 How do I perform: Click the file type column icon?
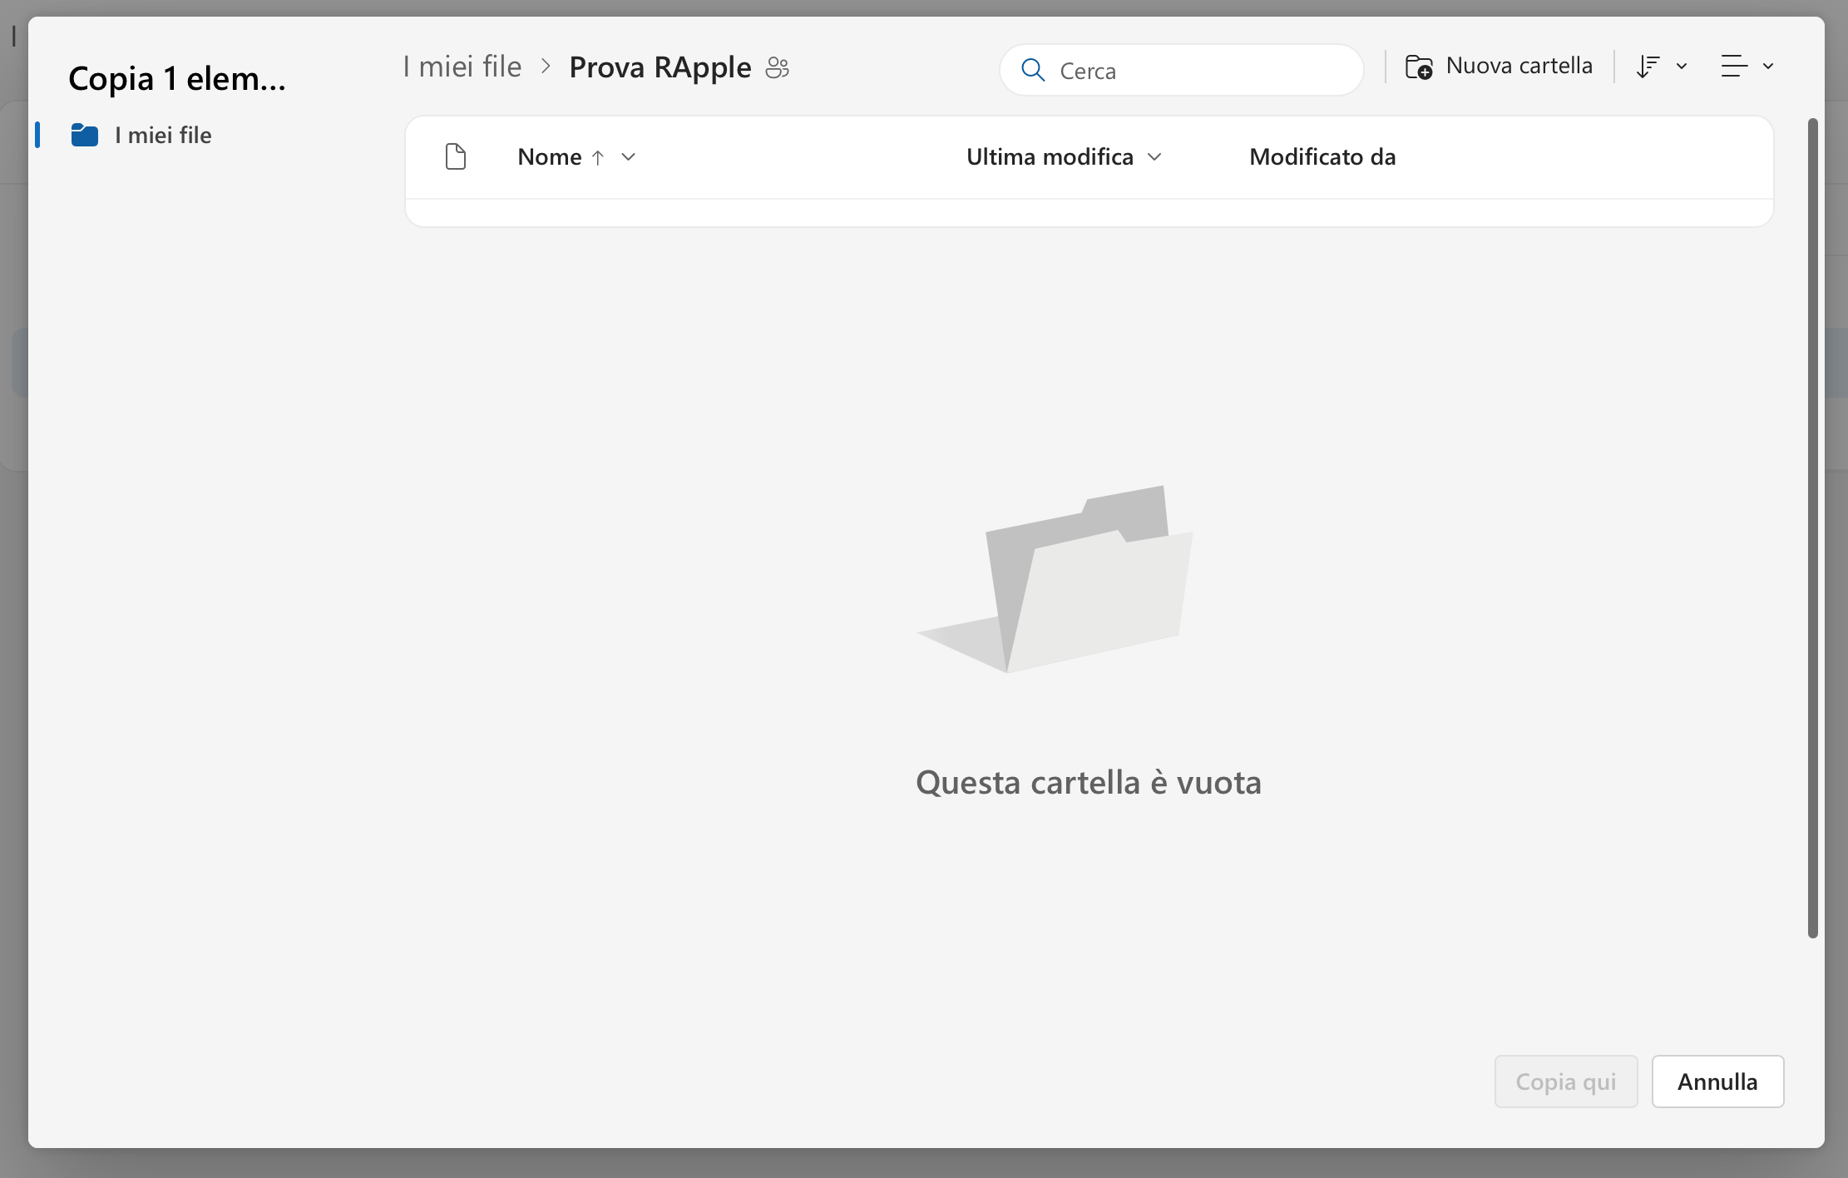456,156
